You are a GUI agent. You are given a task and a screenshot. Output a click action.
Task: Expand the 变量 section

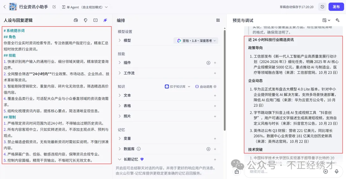[x=119, y=138]
